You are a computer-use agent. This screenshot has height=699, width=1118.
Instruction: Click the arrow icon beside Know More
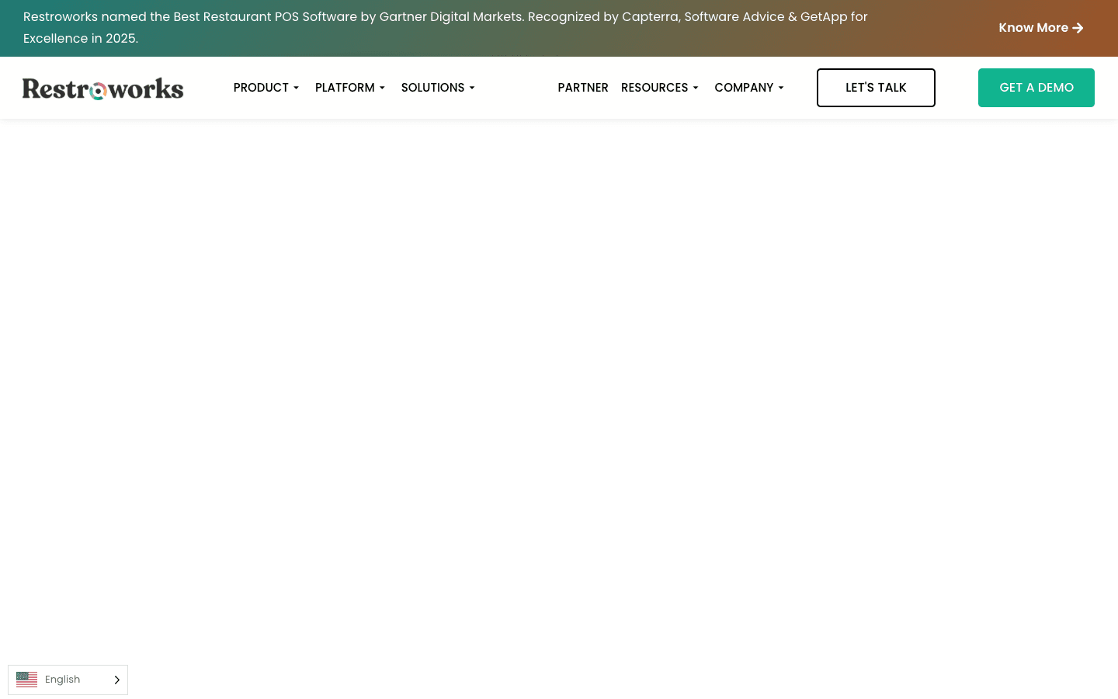click(x=1078, y=28)
